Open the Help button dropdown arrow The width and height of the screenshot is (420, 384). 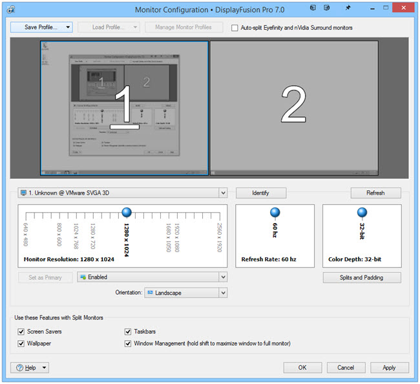(44, 368)
